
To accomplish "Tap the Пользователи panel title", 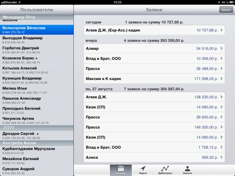I will point(37,10).
